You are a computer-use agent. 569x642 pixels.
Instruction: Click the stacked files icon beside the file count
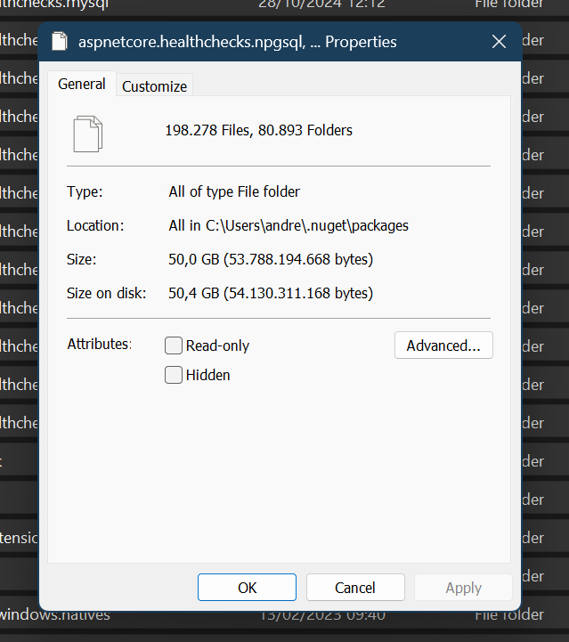point(87,133)
